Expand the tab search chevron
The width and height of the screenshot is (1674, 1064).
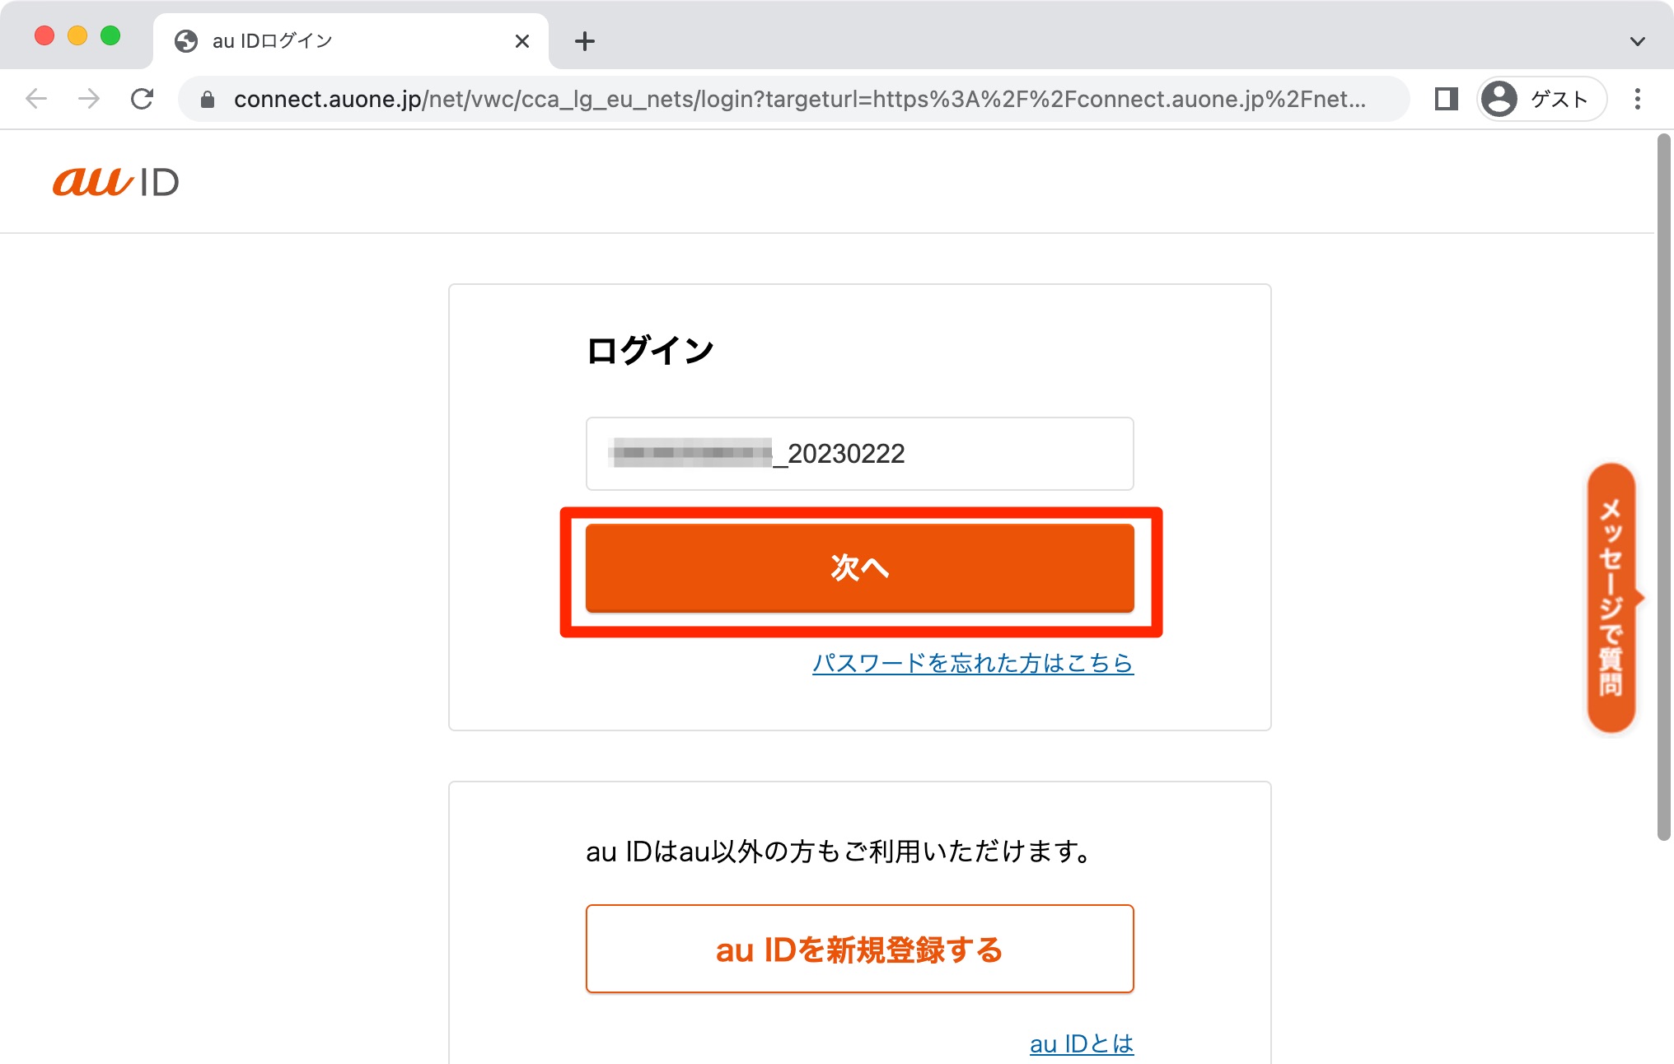[1637, 41]
